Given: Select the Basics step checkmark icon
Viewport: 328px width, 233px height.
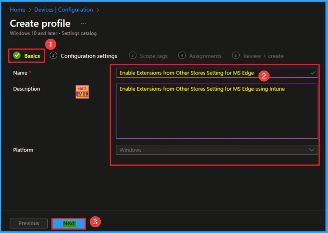Looking at the screenshot, I should tap(17, 56).
